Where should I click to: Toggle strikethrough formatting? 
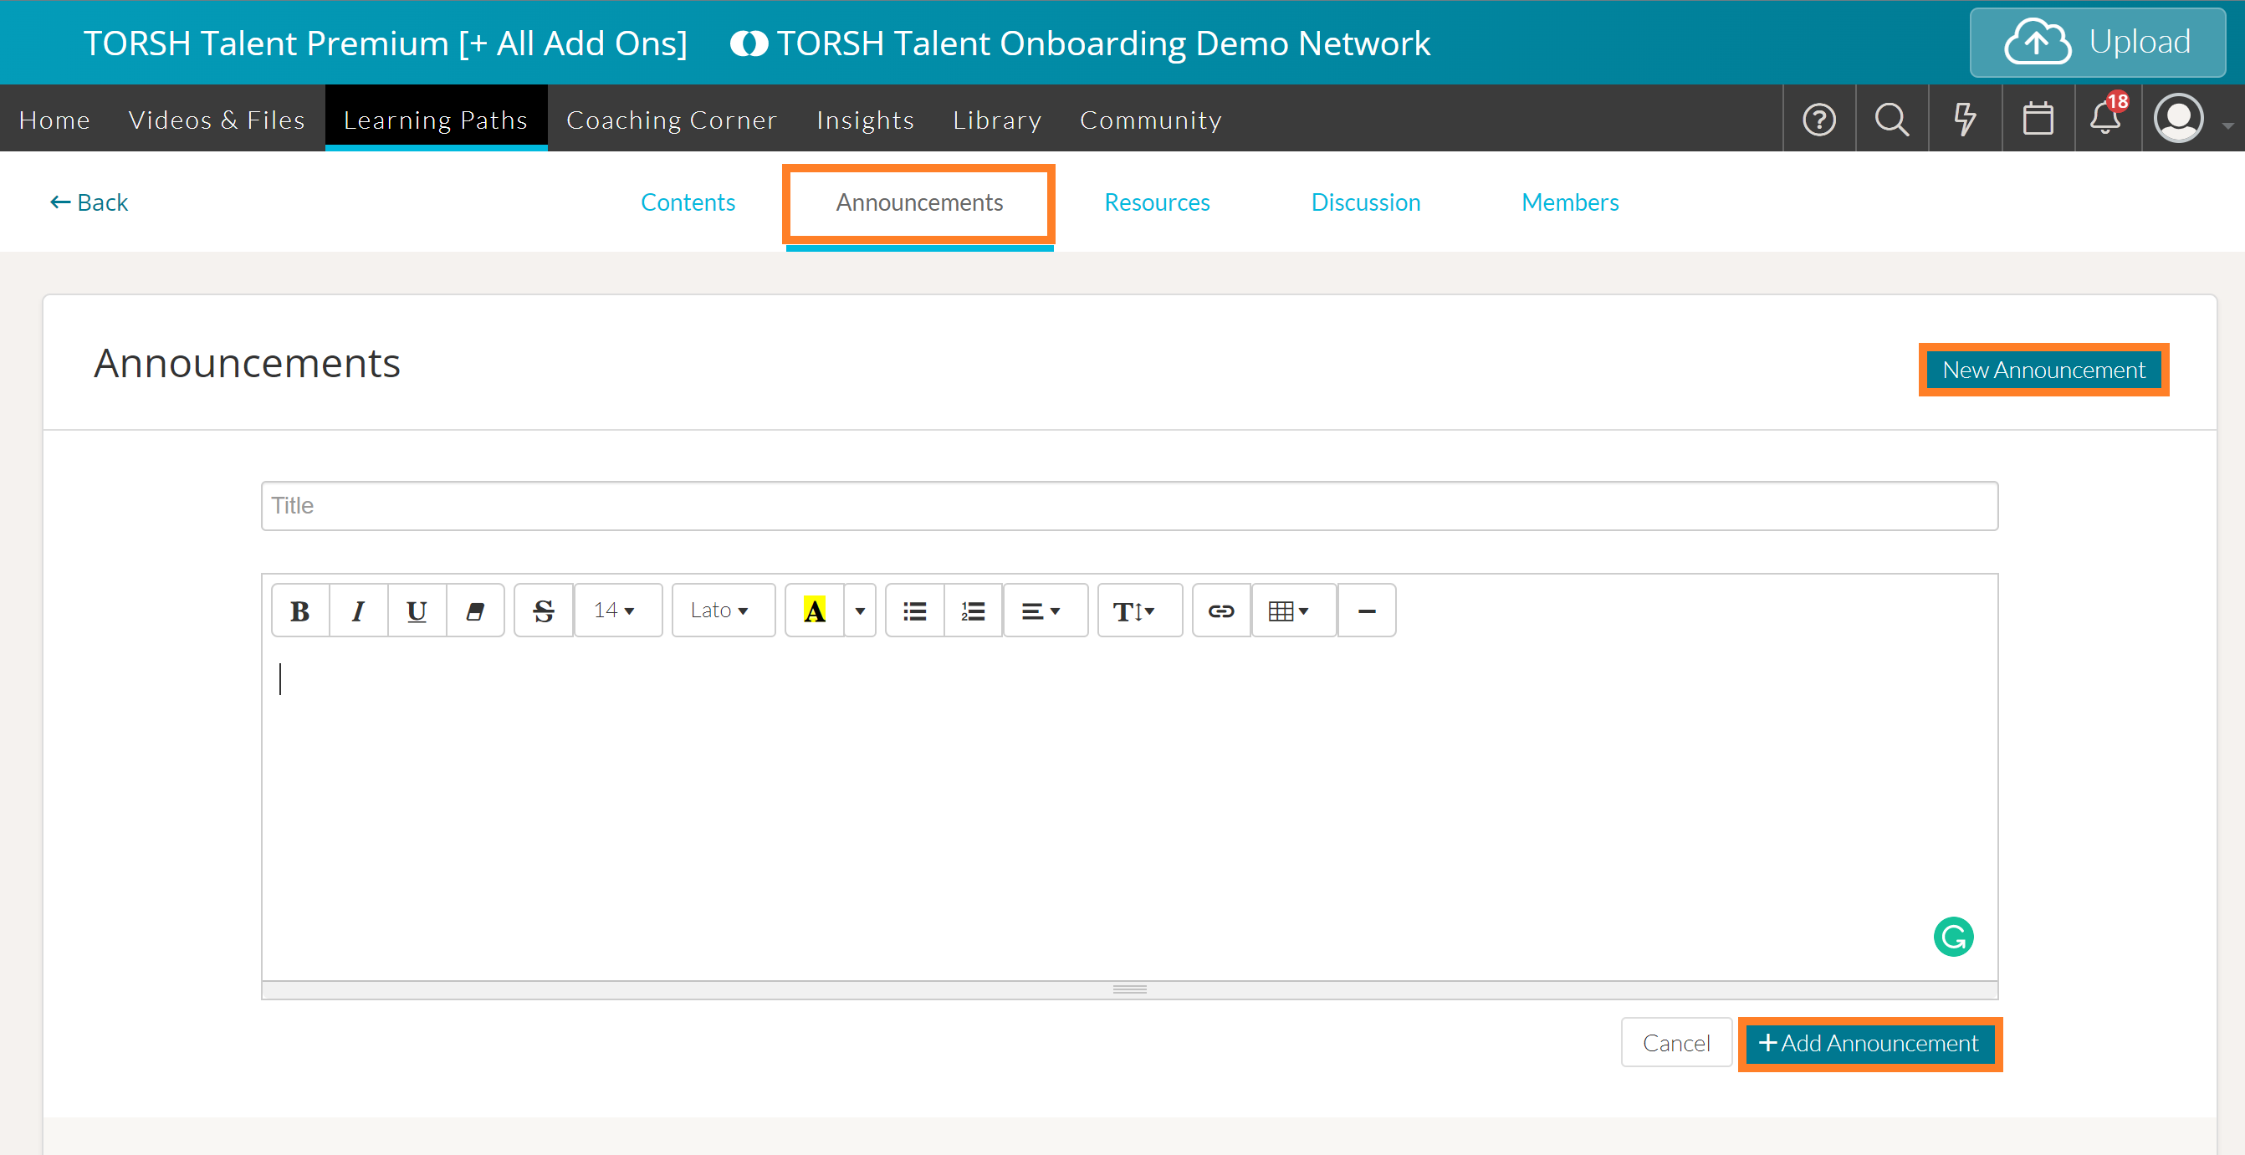543,611
